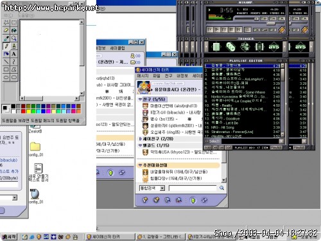Open the 파일 menu in messenger
Image resolution: width=321 pixels, height=241 pixels.
click(157, 76)
